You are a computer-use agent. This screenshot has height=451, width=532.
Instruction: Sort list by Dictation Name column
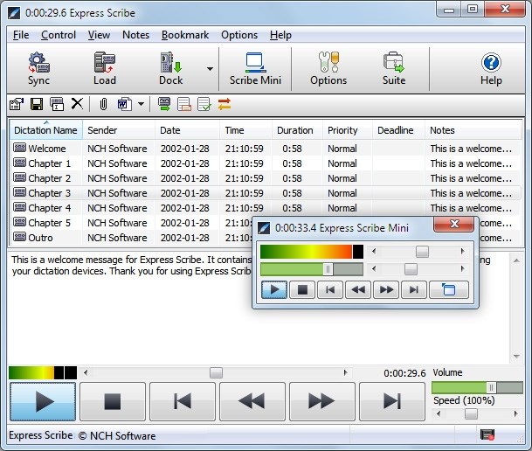[x=45, y=130]
